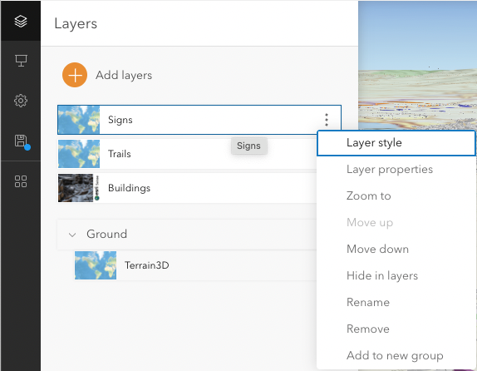
Task: Select Add to new group option
Action: tap(396, 355)
